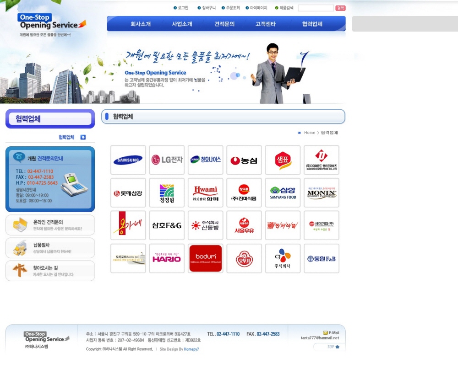The width and height of the screenshot is (458, 374).
Task: Click the product search input field
Action: coord(316,8)
